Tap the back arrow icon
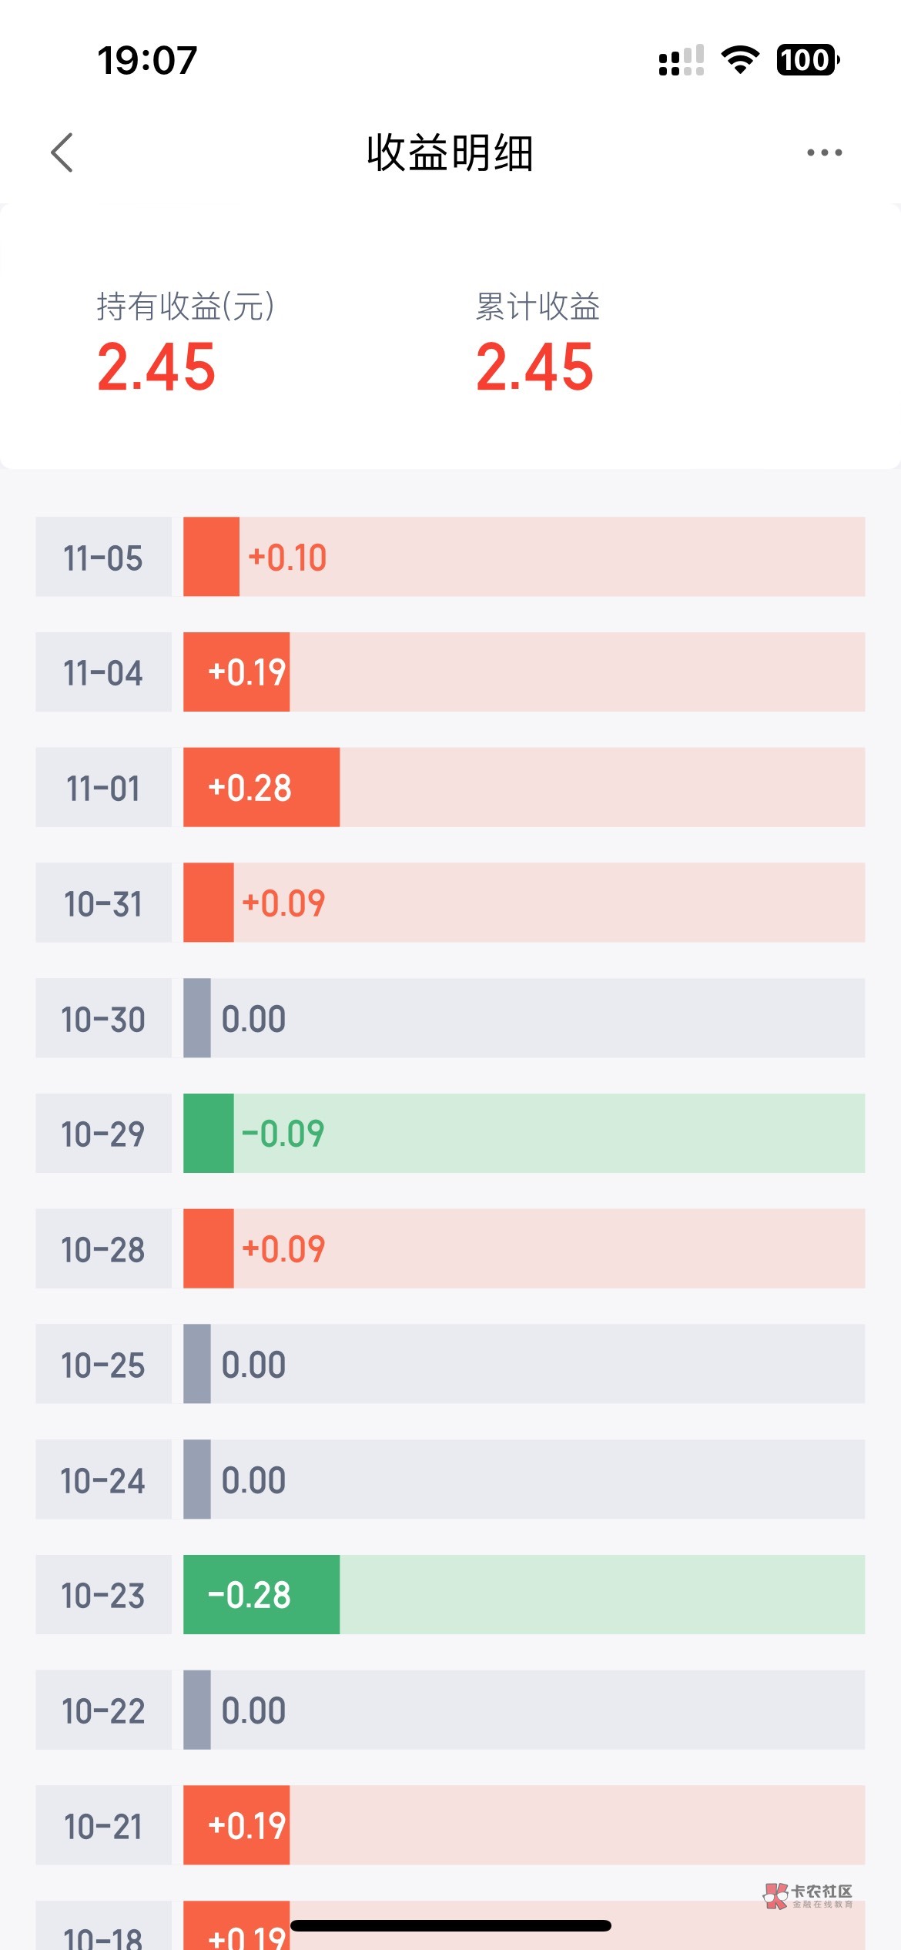 (x=62, y=152)
